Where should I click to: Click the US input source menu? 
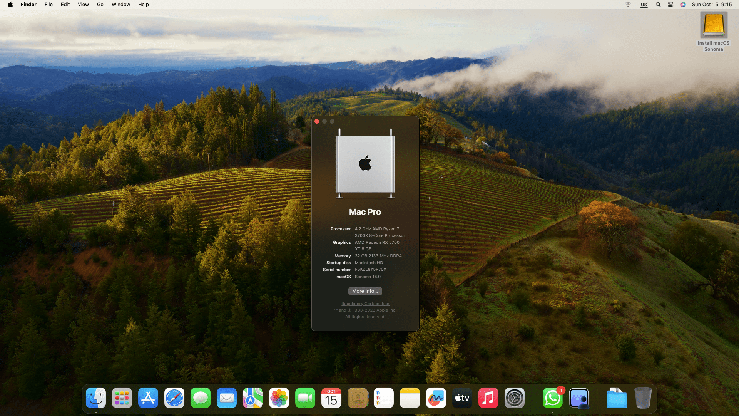(x=644, y=5)
